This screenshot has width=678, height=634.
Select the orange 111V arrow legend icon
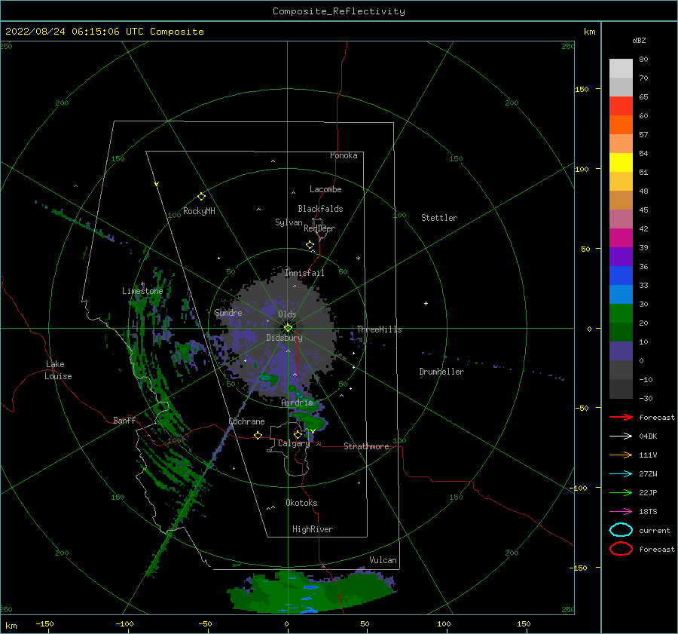621,455
